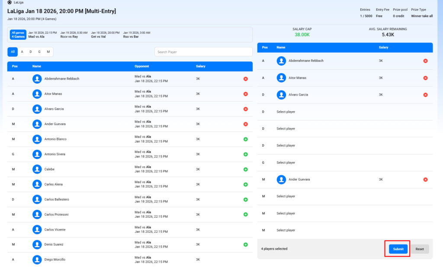The width and height of the screenshot is (443, 267).
Task: Filter players by All positions
Action: (13, 52)
